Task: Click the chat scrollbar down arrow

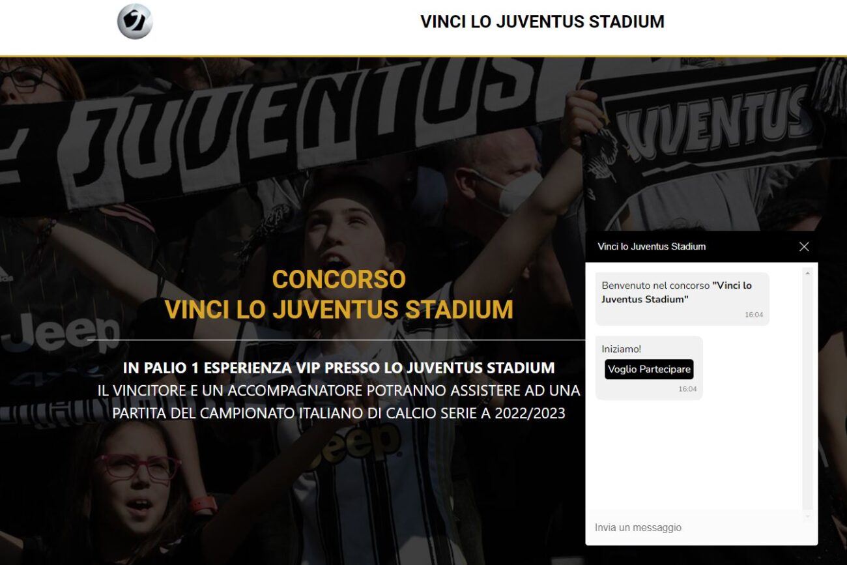Action: [x=808, y=516]
